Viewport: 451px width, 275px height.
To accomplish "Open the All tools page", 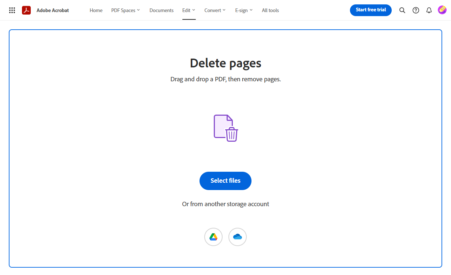I will click(x=270, y=10).
